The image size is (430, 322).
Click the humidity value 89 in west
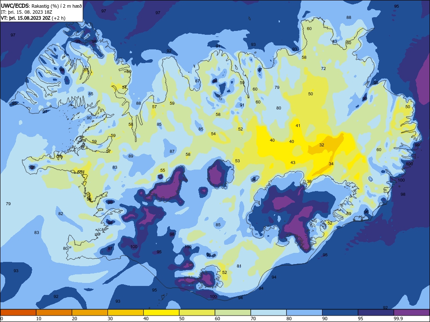click(131, 156)
